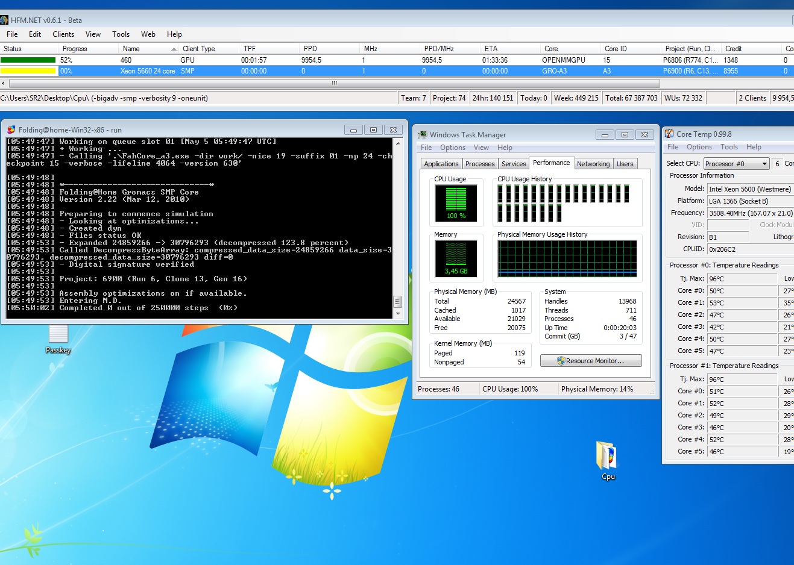This screenshot has height=565, width=794.
Task: Click the WUs: 72 332 status bar entry
Action: coord(683,98)
